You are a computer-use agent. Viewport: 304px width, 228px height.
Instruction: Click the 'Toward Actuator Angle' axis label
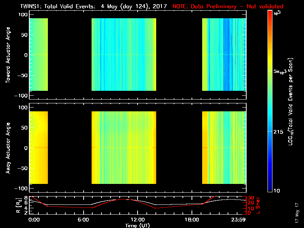(x=8, y=55)
